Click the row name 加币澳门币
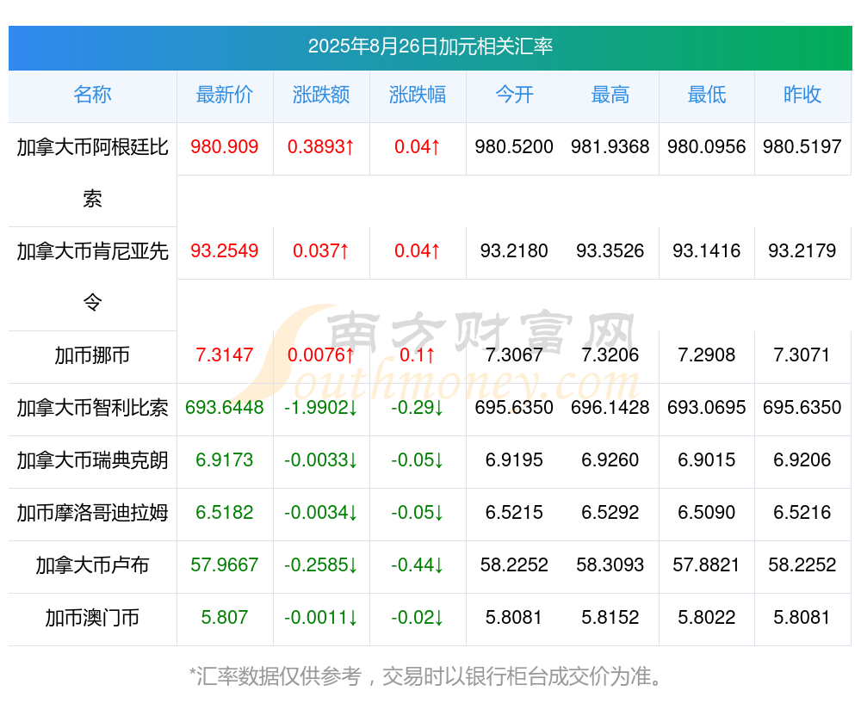The height and width of the screenshot is (703, 861). [x=92, y=618]
